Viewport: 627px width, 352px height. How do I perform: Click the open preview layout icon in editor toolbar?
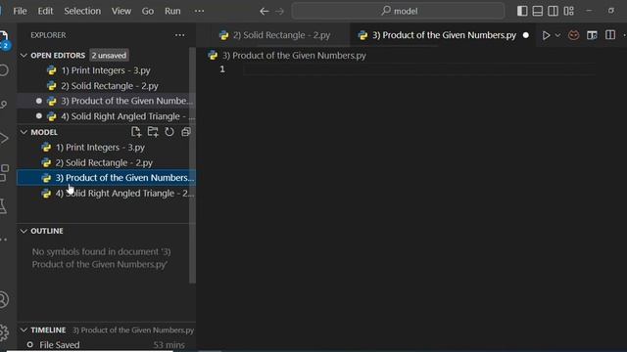[592, 35]
